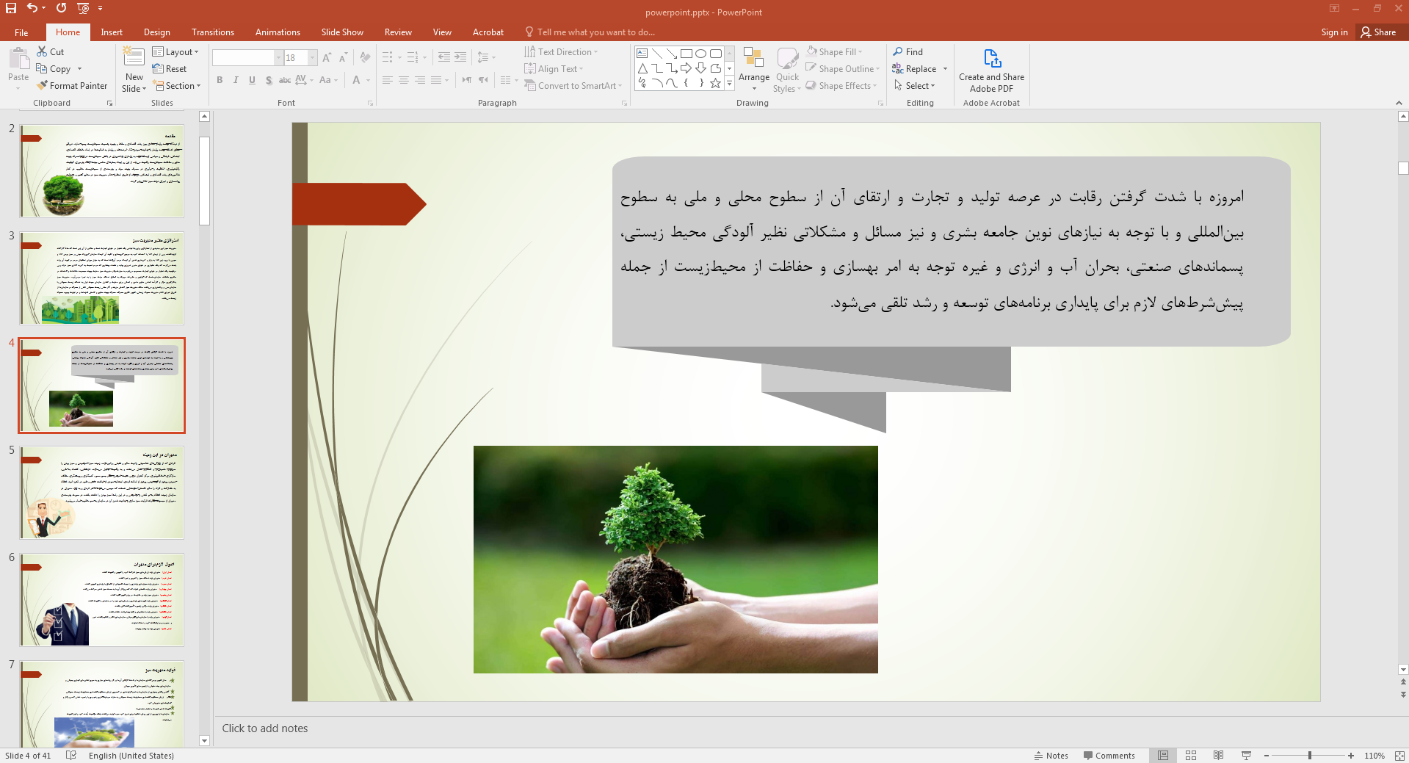The height and width of the screenshot is (763, 1409).
Task: Center align text
Action: click(404, 80)
